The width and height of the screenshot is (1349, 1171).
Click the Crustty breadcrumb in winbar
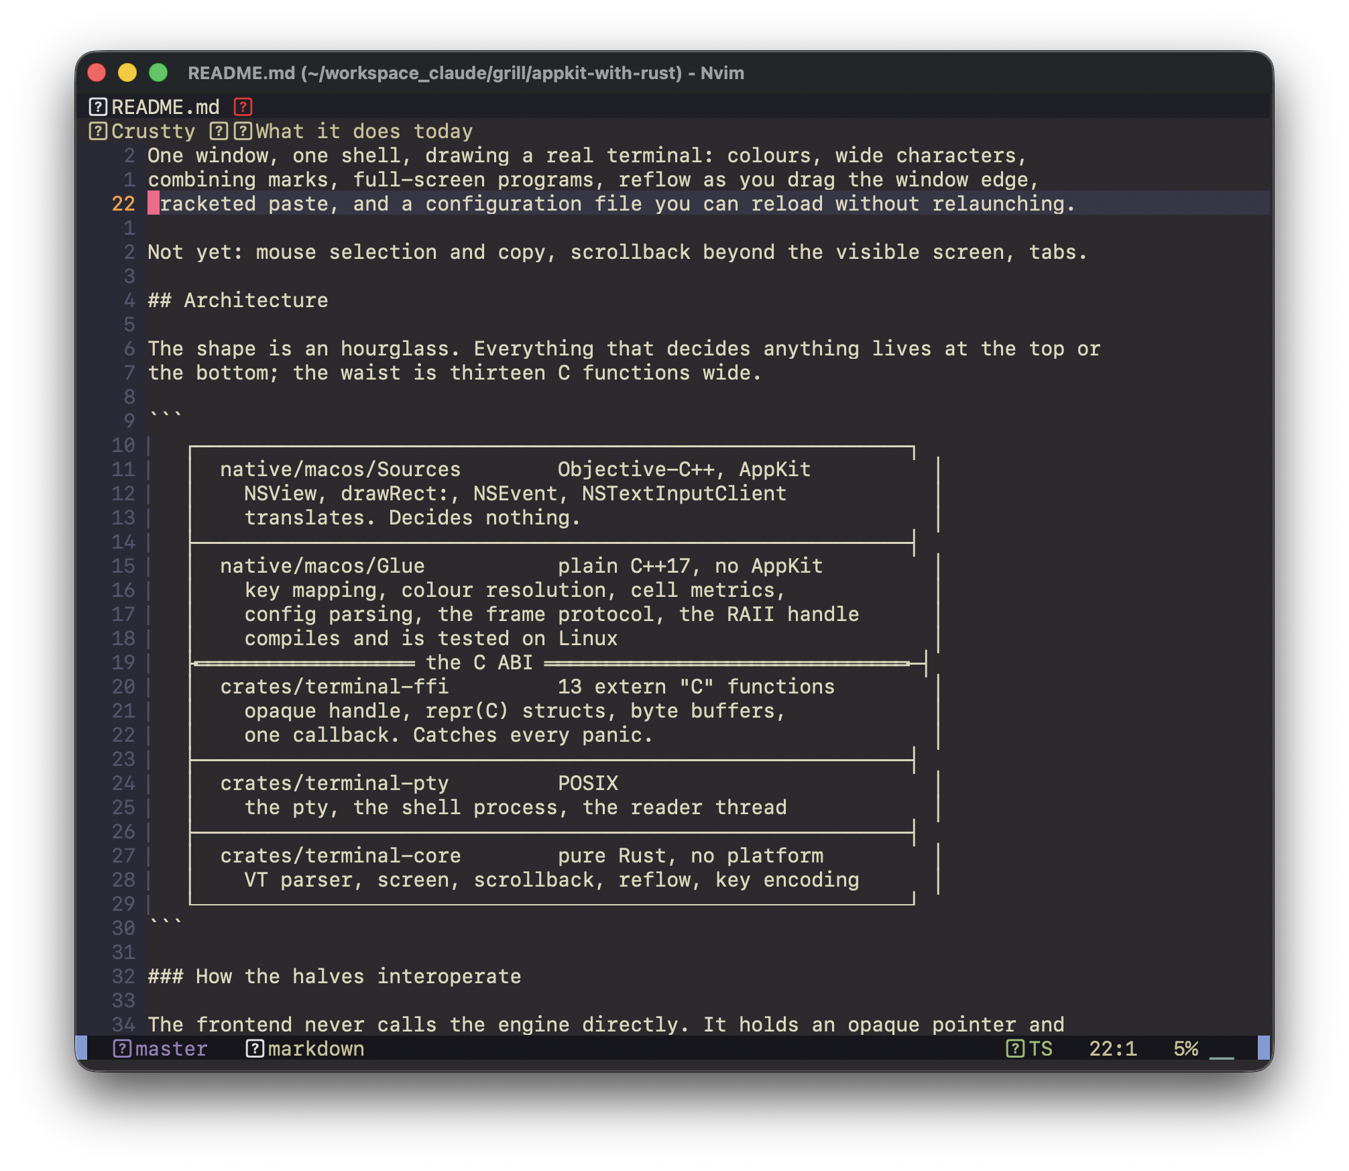coord(153,131)
